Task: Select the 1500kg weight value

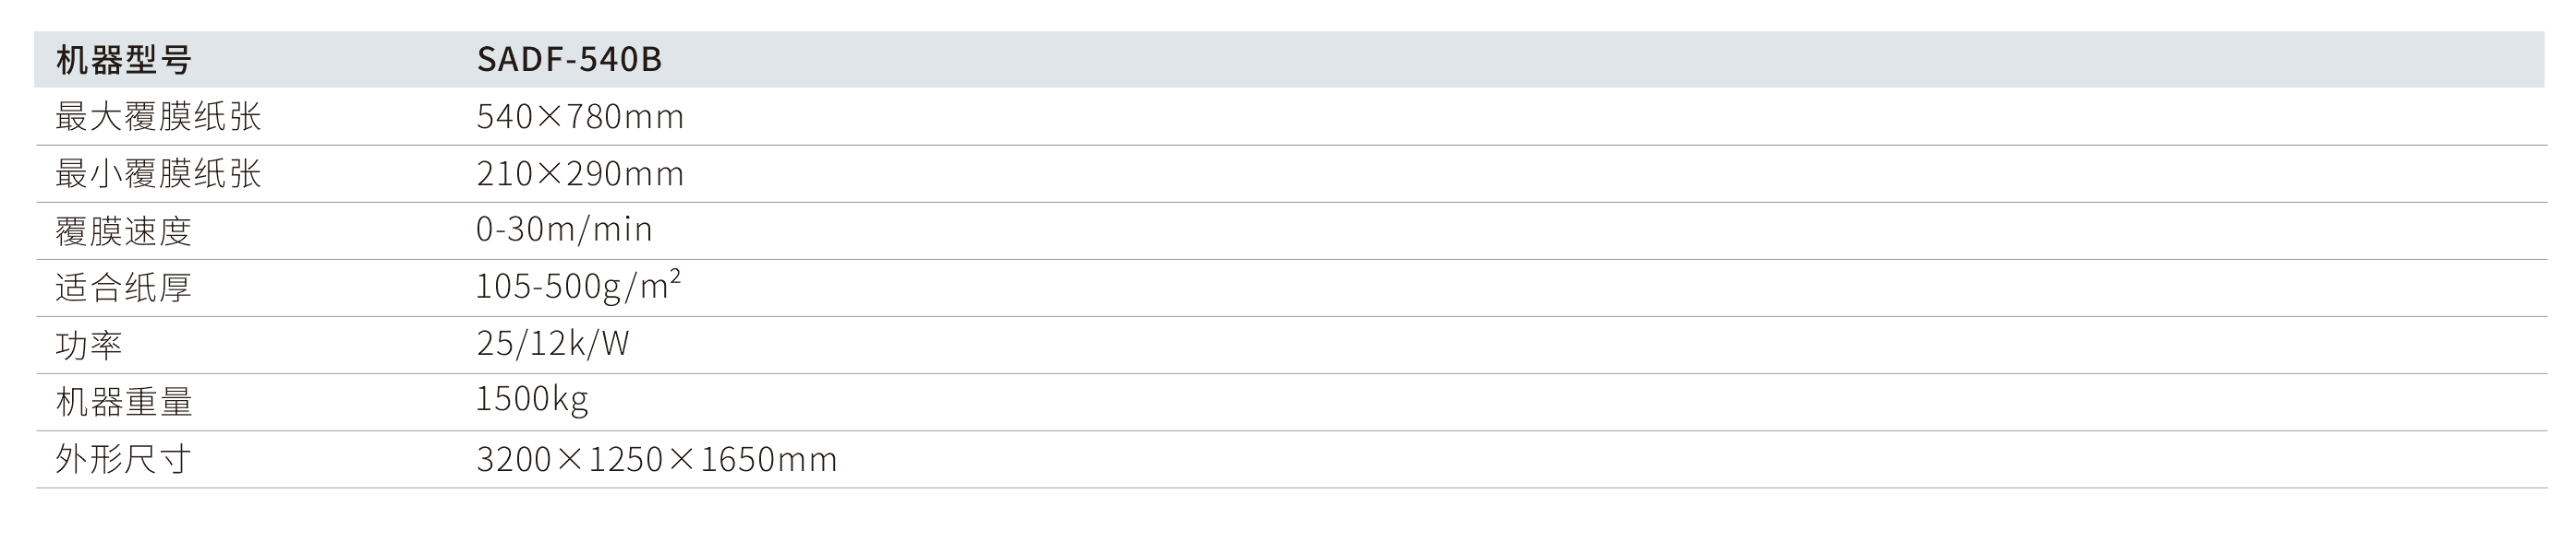Action: coord(532,400)
